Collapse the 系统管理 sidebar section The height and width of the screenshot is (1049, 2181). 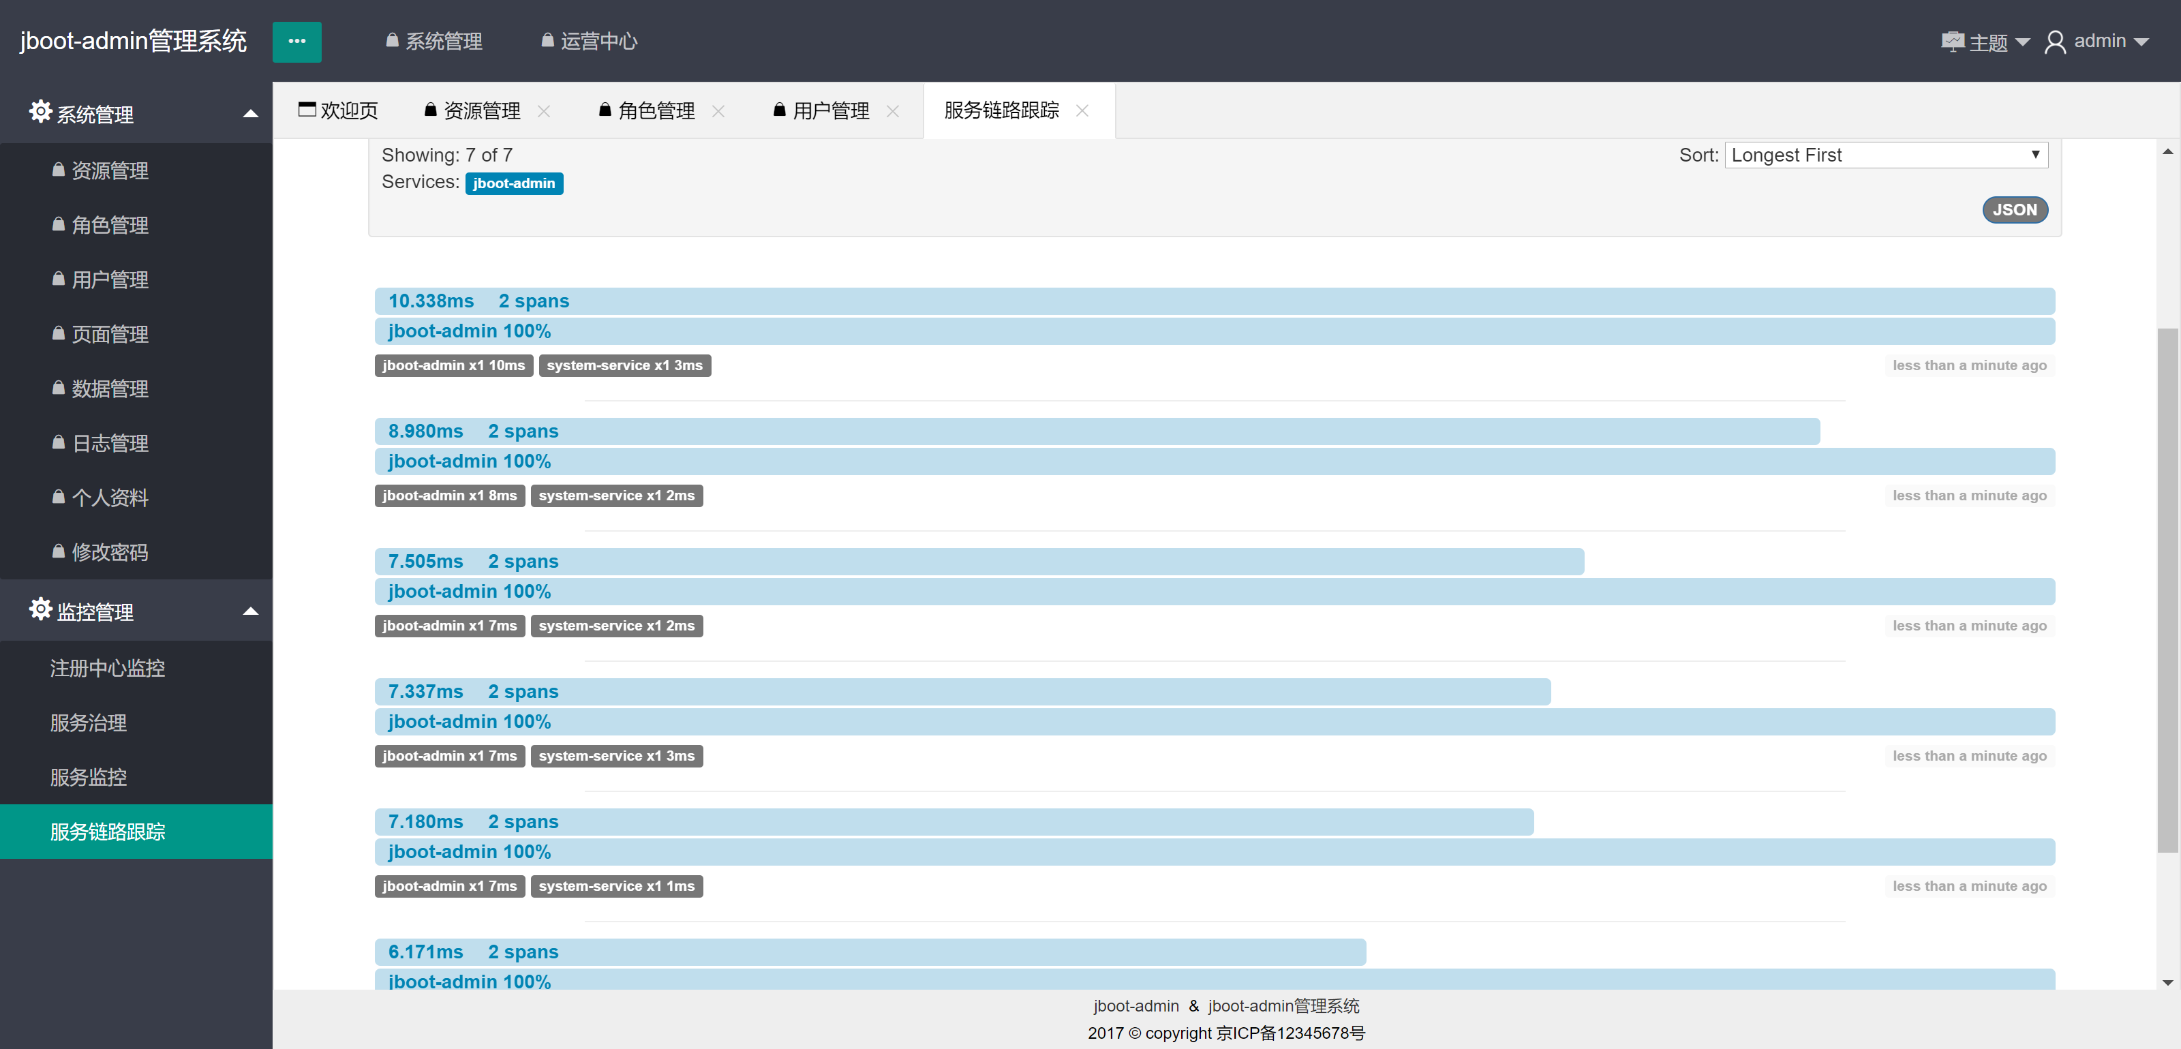coord(249,113)
